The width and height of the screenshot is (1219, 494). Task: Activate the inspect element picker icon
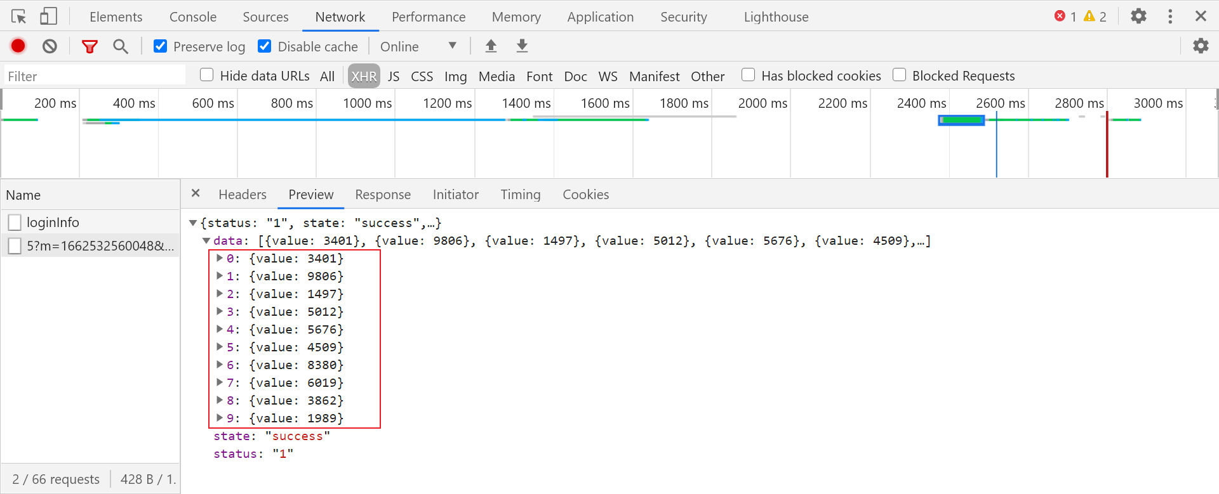pyautogui.click(x=19, y=16)
